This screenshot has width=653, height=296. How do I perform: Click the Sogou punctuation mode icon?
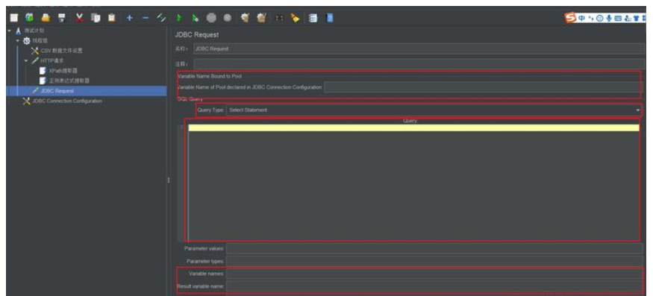click(x=591, y=19)
